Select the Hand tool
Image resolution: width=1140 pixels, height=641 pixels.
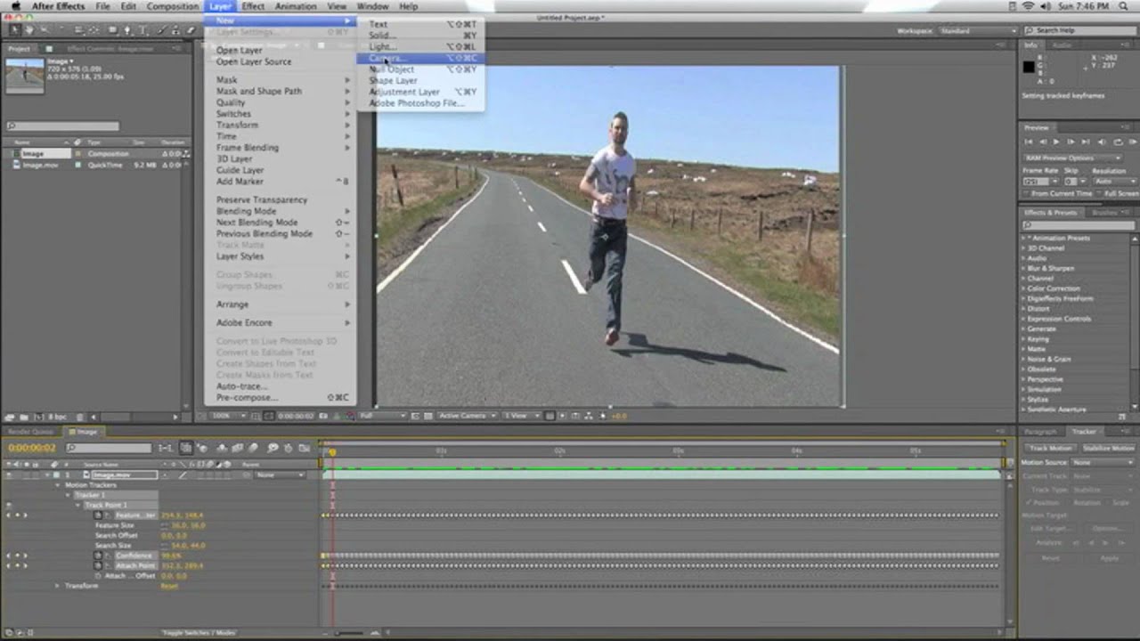coord(29,29)
